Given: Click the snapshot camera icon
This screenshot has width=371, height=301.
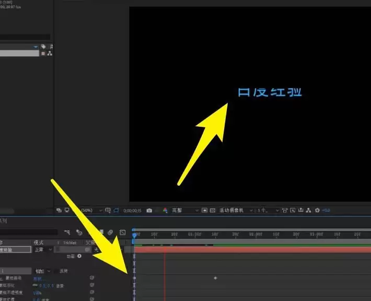Looking at the screenshot, I should (149, 211).
